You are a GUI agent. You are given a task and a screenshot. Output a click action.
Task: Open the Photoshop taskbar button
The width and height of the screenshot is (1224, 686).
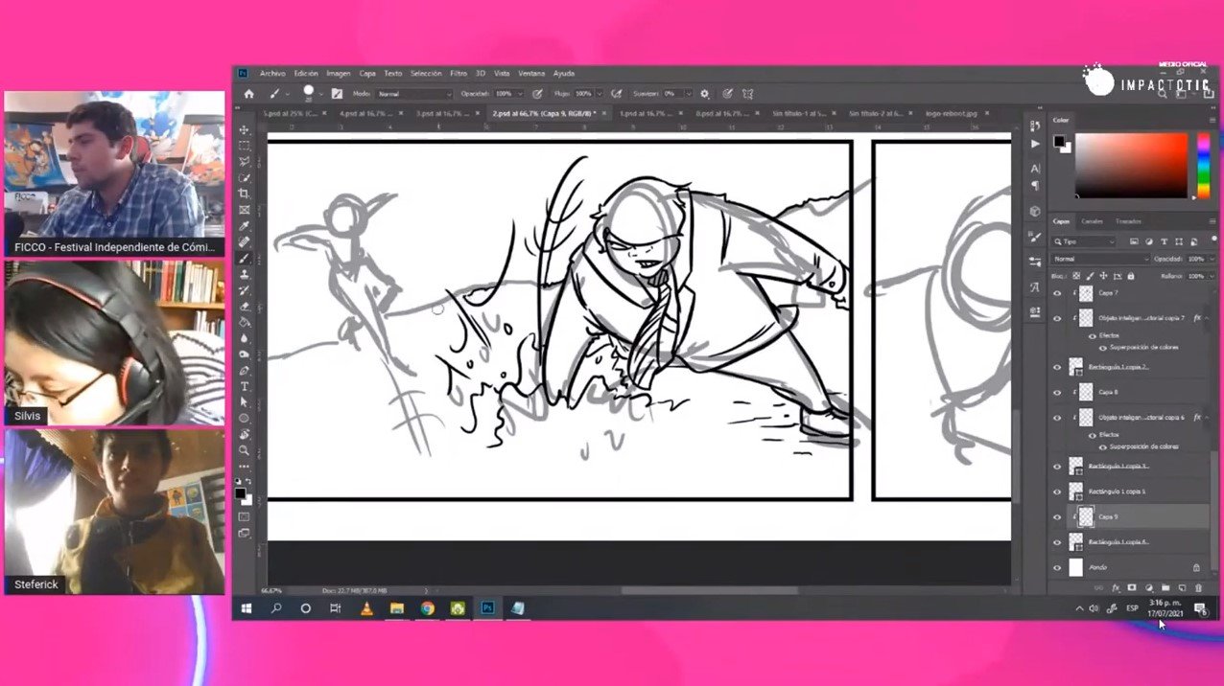coord(487,608)
